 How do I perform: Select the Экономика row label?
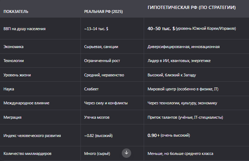point(14,47)
